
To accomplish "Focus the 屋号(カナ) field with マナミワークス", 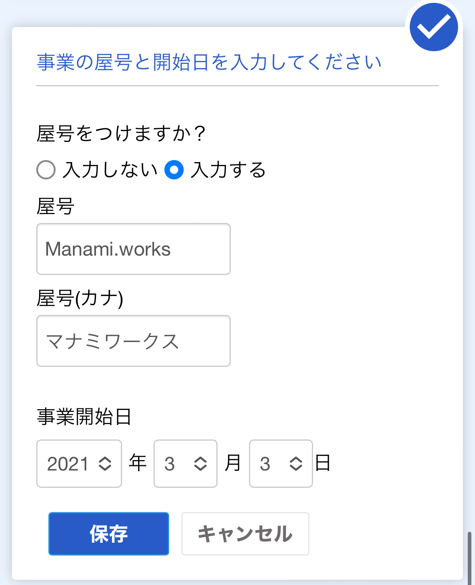I will coord(133,341).
